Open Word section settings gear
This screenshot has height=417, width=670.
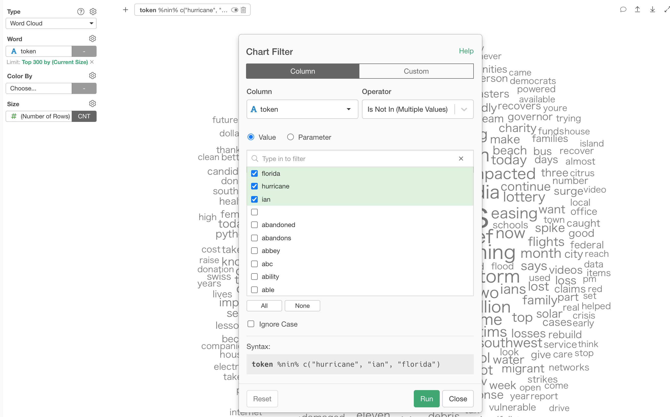click(93, 39)
